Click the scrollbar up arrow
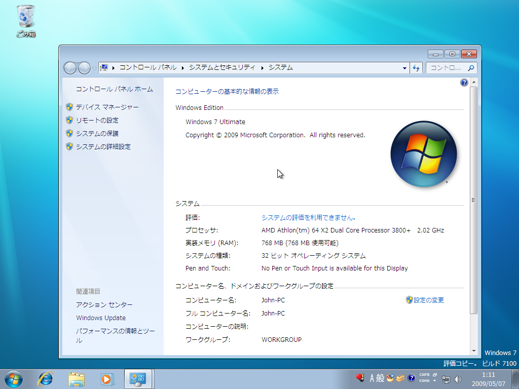Viewport: 519px width, 389px height. coord(474,82)
